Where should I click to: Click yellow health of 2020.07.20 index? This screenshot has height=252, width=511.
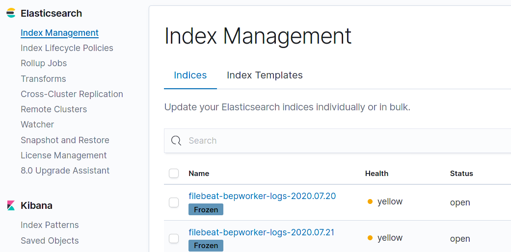[385, 202]
